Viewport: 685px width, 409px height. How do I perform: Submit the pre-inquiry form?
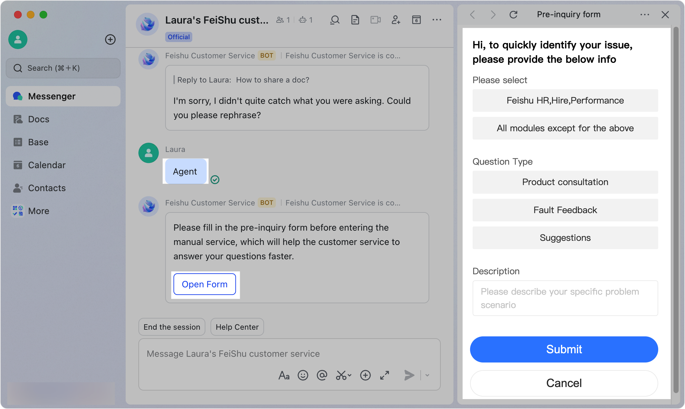tap(564, 349)
